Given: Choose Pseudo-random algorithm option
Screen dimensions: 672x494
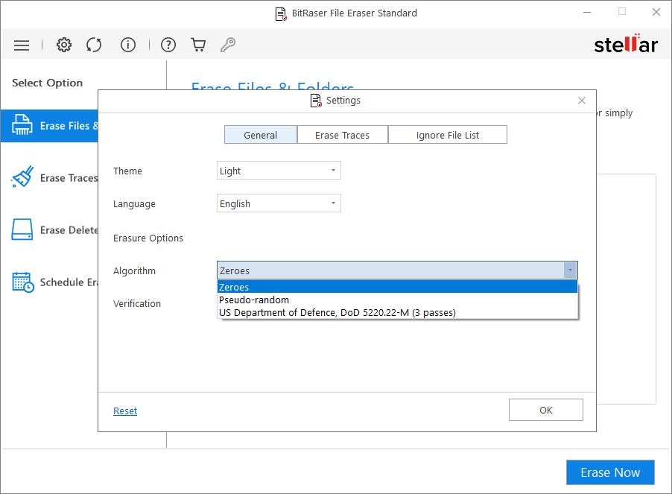Looking at the screenshot, I should pyautogui.click(x=397, y=300).
